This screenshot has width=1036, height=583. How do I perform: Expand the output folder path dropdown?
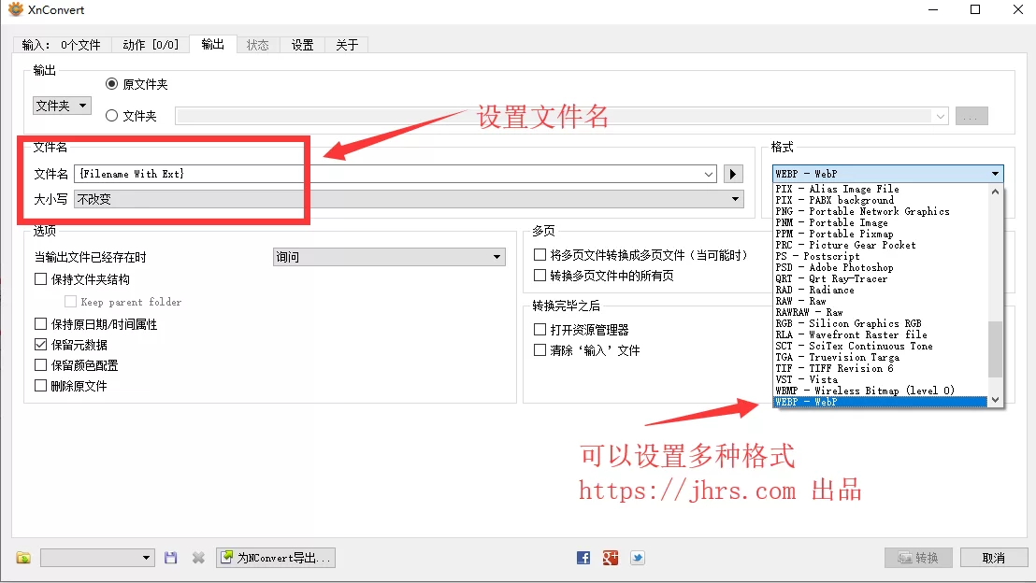(x=941, y=117)
